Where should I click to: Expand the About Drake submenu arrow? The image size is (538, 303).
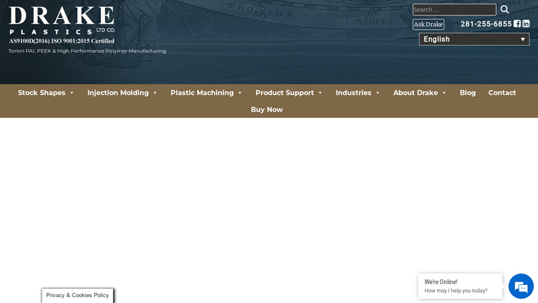(x=444, y=93)
